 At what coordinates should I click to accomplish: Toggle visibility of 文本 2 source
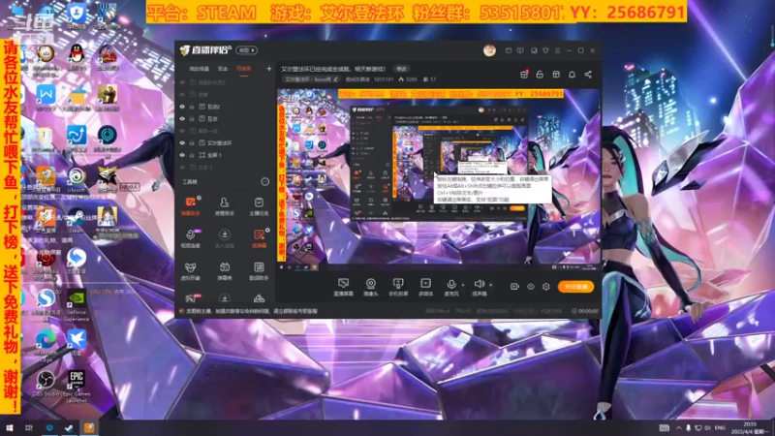182,167
